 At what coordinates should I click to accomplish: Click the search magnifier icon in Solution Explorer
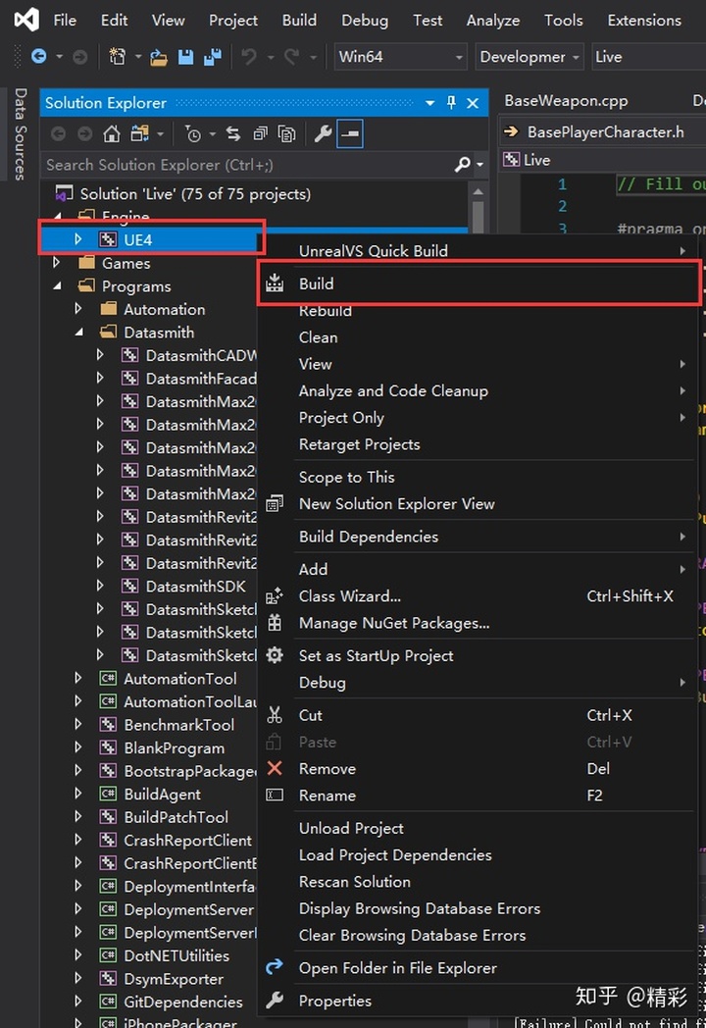462,165
